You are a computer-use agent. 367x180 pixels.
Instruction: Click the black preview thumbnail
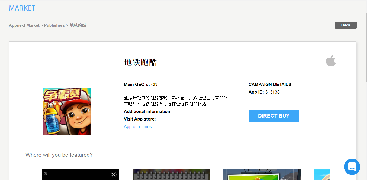[x=80, y=175]
